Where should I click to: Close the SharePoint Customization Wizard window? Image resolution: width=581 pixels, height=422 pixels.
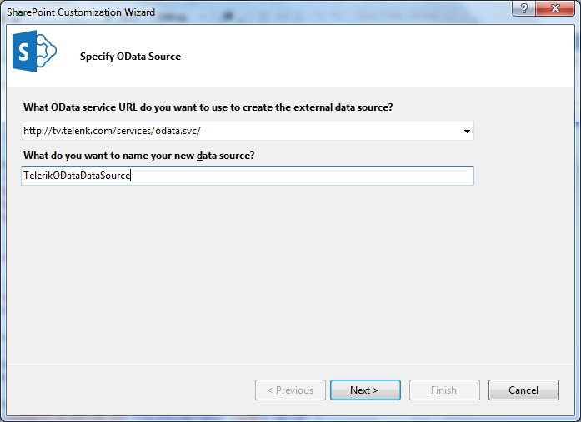point(555,8)
